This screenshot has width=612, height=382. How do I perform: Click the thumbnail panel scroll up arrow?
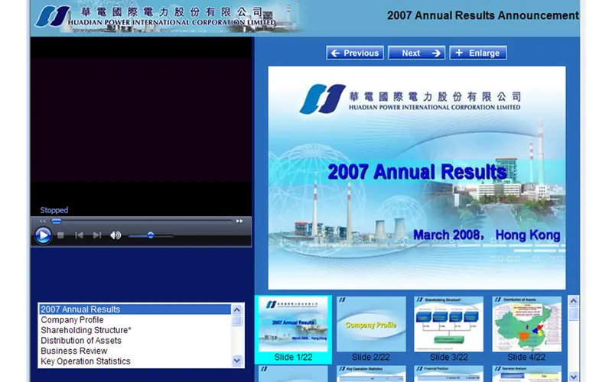tap(573, 300)
